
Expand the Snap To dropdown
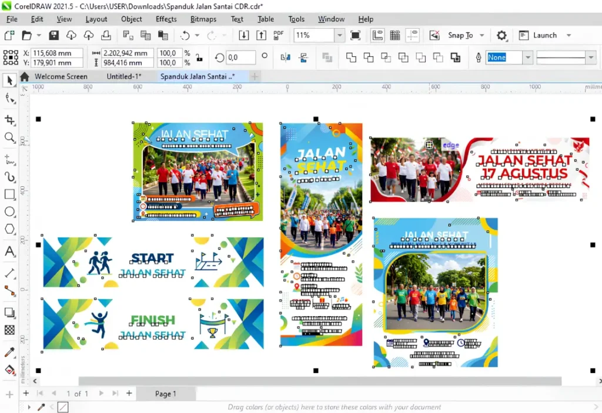(x=482, y=35)
